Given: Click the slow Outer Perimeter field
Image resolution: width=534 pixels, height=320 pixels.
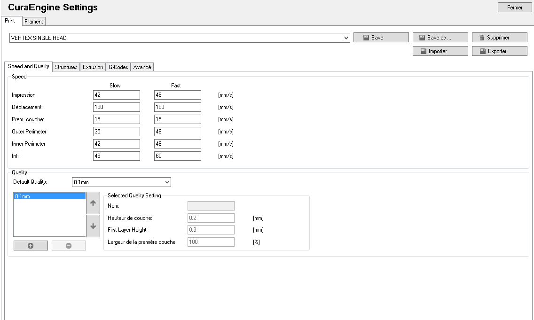Looking at the screenshot, I should [116, 132].
